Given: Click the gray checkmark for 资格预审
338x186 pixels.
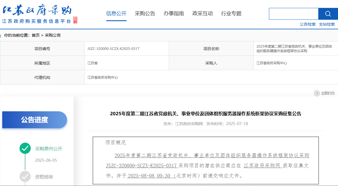Looking at the screenshot, I should [x=25, y=177].
